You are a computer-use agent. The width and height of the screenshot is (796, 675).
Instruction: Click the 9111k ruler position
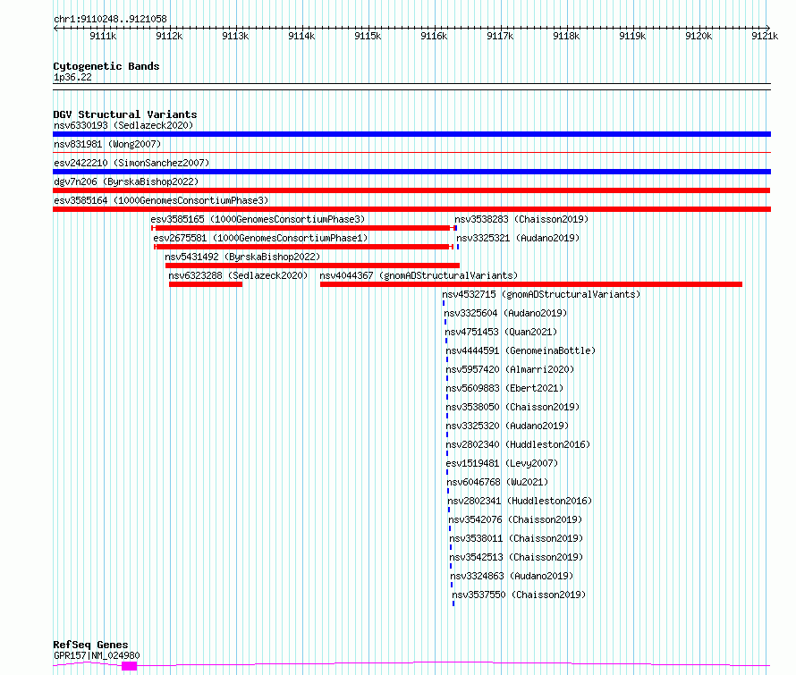103,36
